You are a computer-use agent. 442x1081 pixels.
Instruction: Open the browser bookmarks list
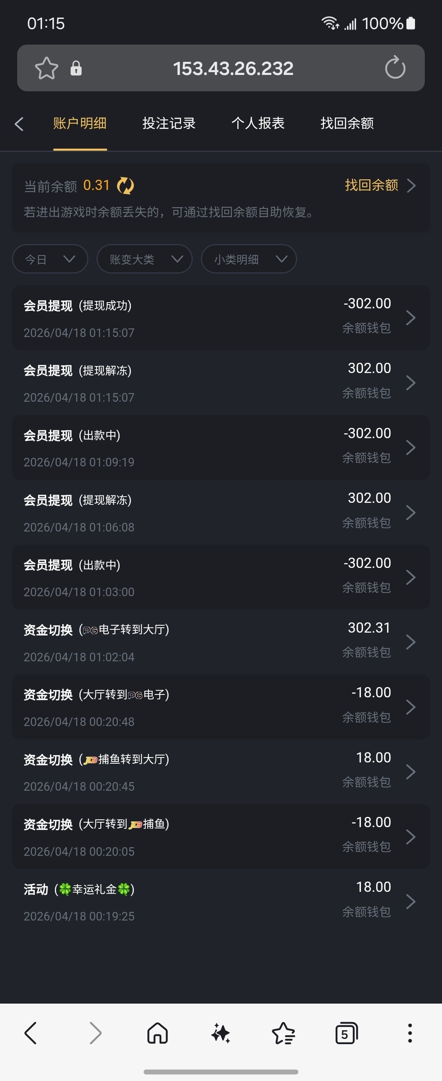click(x=284, y=1033)
